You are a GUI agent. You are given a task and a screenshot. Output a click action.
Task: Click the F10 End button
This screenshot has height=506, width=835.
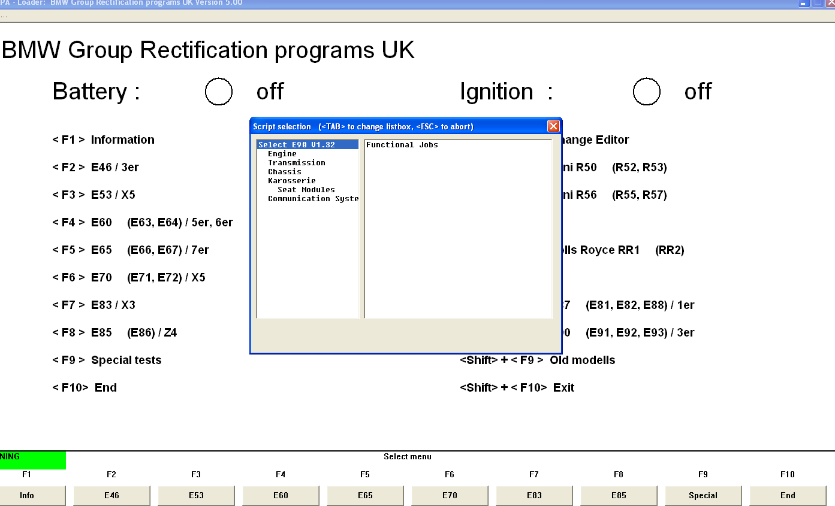click(788, 495)
